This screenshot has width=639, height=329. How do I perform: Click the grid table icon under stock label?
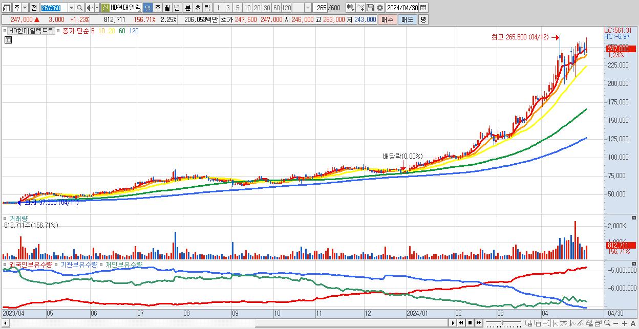[x=8, y=39]
